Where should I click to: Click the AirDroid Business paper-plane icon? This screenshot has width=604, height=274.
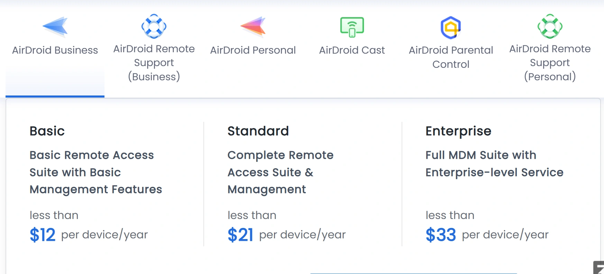[55, 26]
